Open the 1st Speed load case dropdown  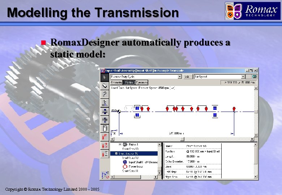pos(243,77)
